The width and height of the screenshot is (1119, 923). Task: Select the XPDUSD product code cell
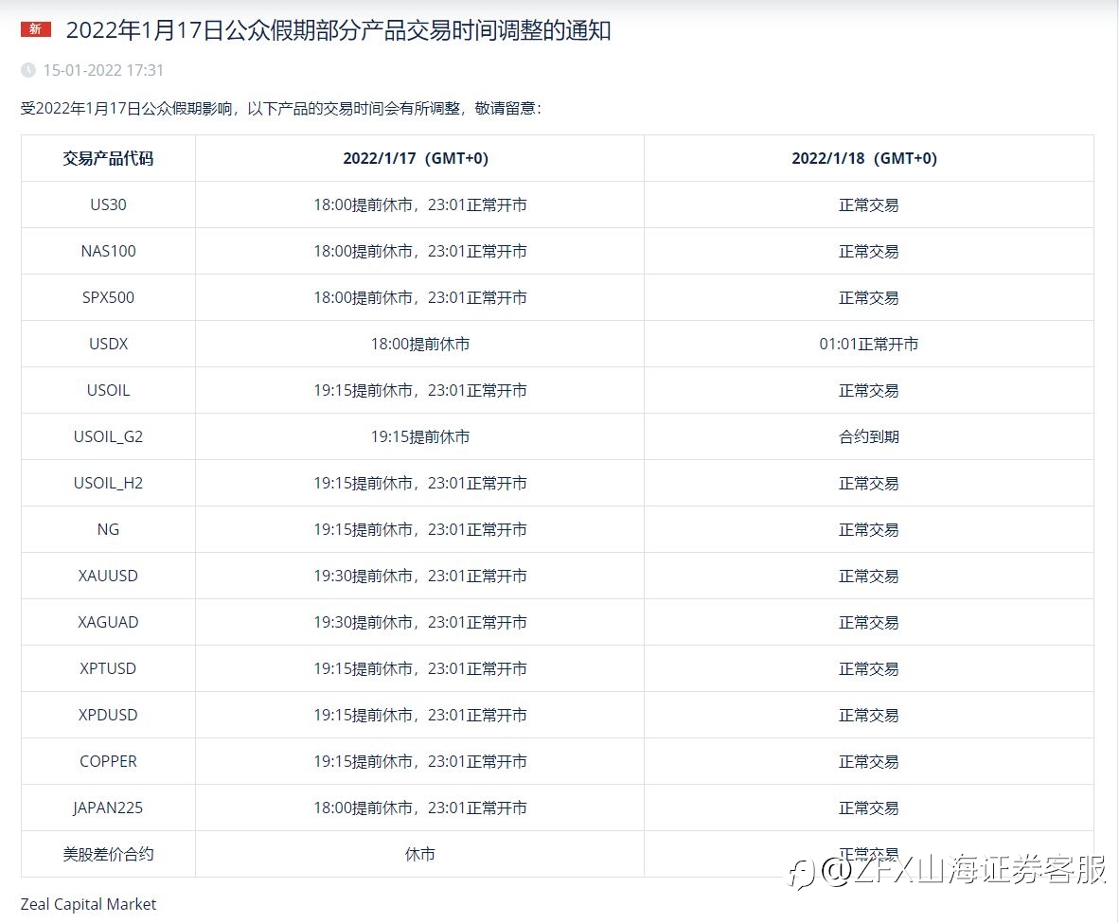click(109, 716)
